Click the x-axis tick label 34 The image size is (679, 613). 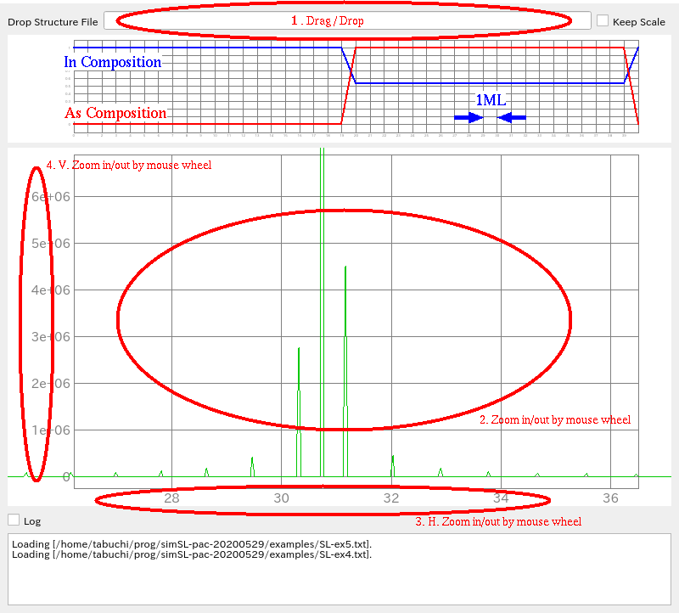tap(501, 498)
